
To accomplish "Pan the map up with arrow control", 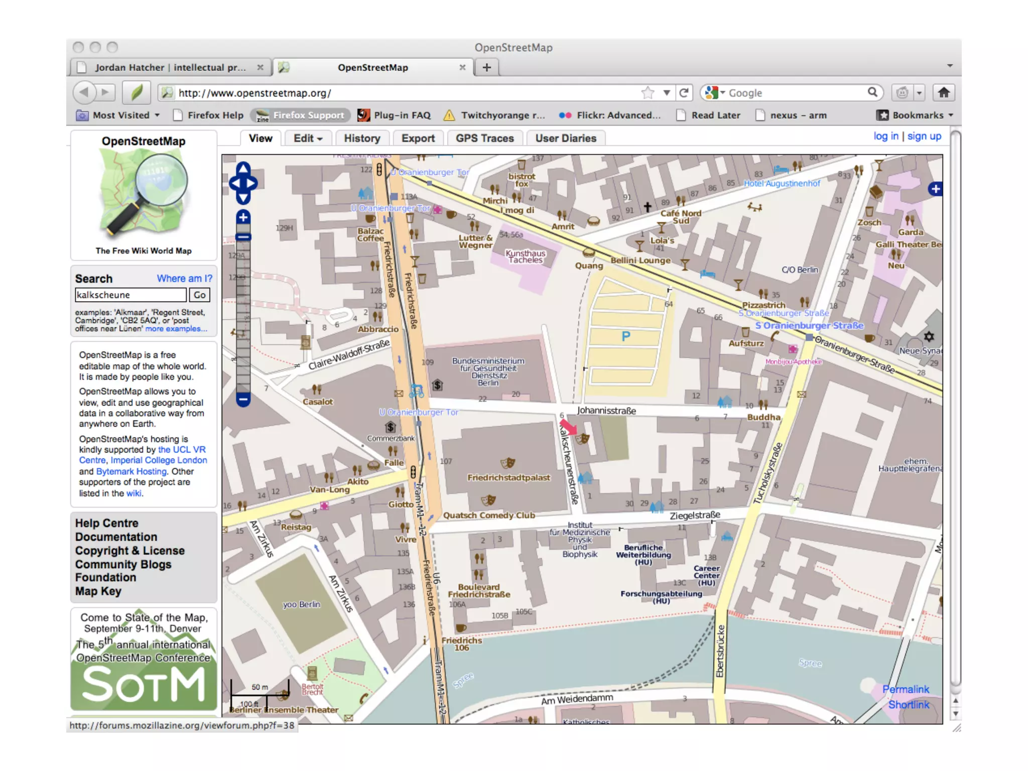I will (x=243, y=168).
